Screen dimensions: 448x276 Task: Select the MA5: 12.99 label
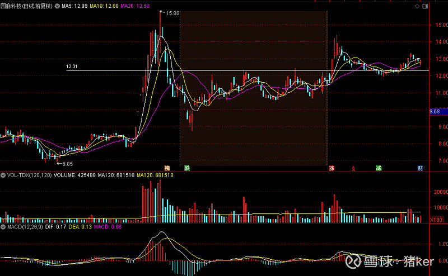74,6
